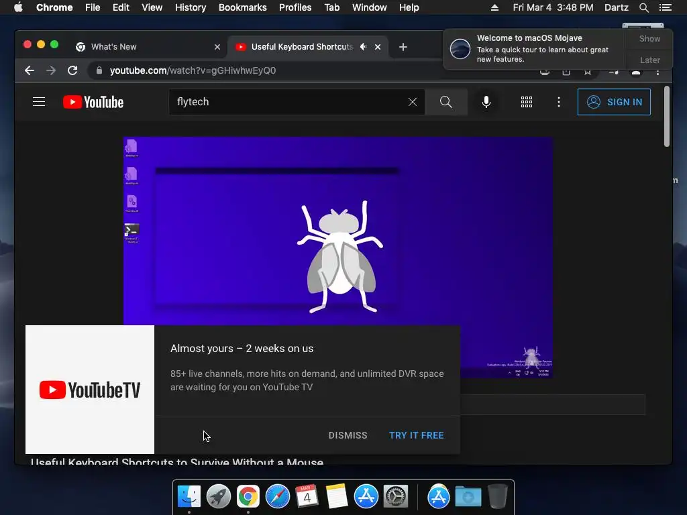Click the Dartz user name menu
The image size is (687, 515).
pos(617,7)
